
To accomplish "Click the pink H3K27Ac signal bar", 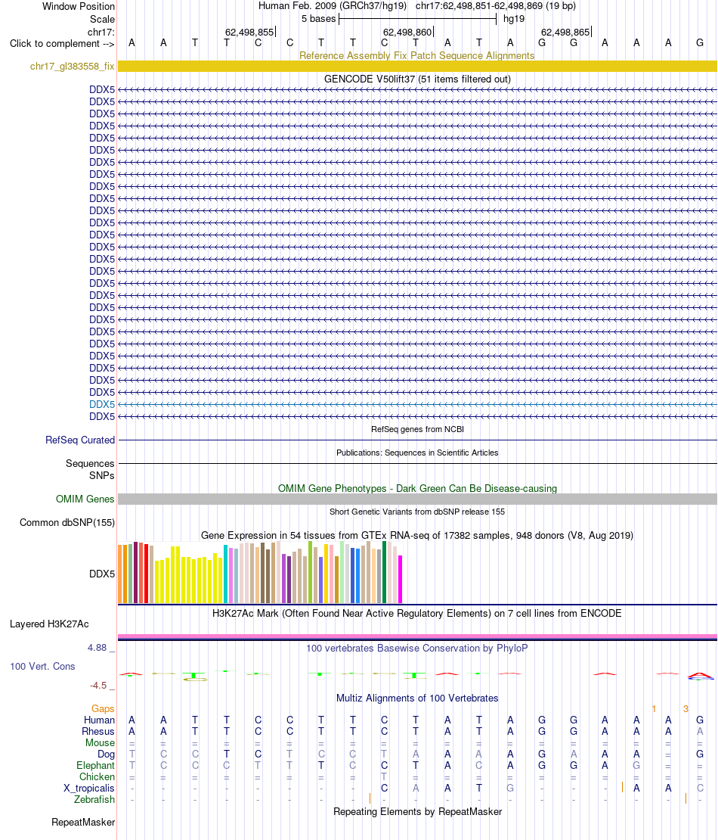I will 417,636.
